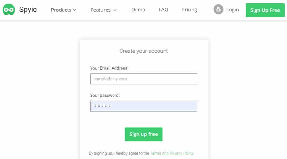Open the FAQ page
The image size is (287, 159).
pyautogui.click(x=163, y=10)
